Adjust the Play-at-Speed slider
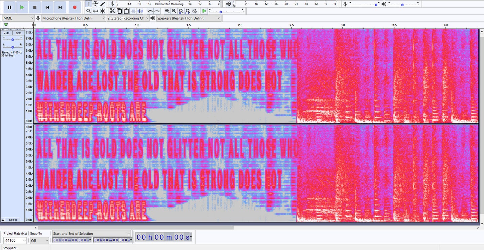Screen dimensions: 484x250 [x=227, y=11]
